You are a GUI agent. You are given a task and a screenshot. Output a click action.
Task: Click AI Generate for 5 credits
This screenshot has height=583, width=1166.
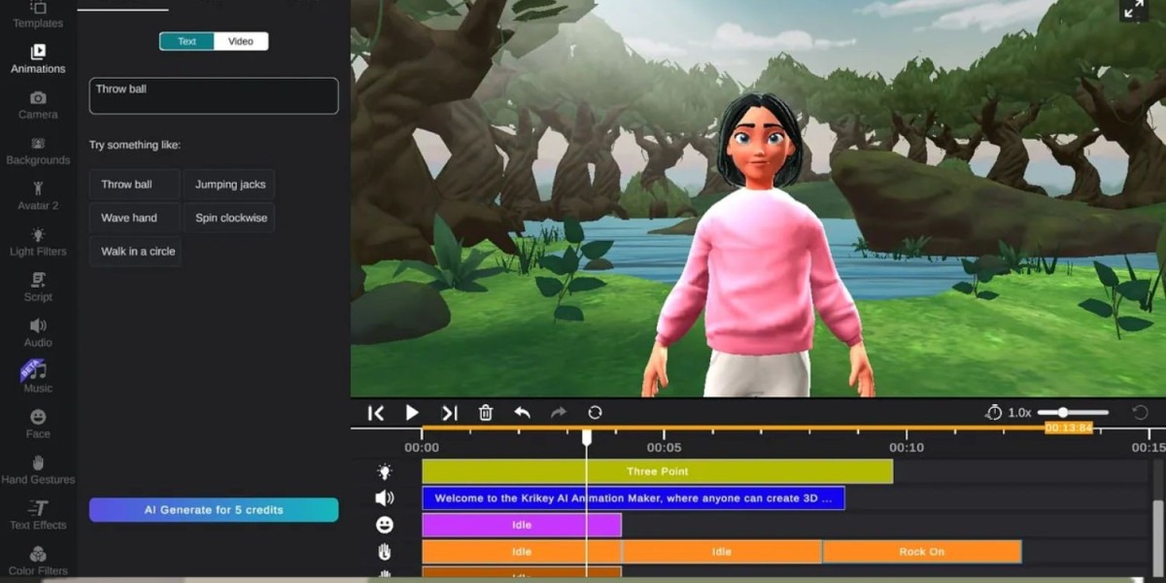(213, 509)
